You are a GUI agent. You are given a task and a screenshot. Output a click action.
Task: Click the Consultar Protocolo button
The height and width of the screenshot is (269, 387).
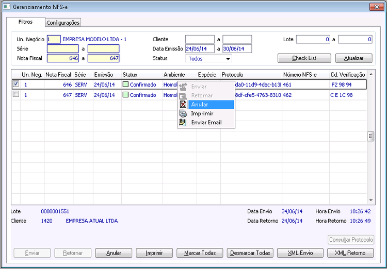click(351, 240)
